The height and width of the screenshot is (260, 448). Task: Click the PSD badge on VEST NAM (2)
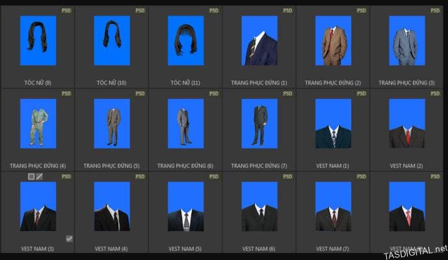coord(435,94)
